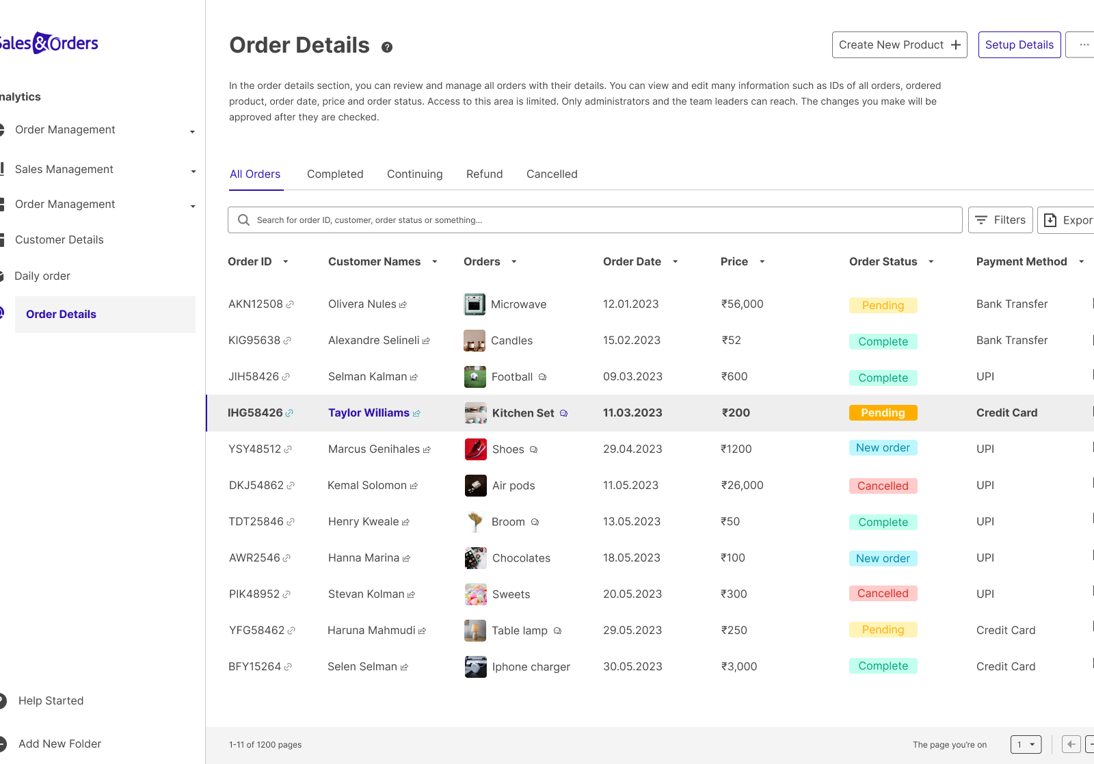Open the page number selector
The height and width of the screenshot is (764, 1094).
(1025, 744)
